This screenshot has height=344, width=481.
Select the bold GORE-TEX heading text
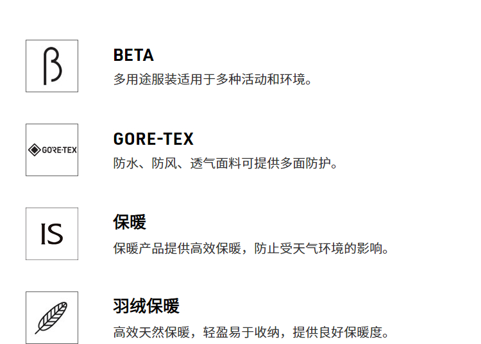point(153,139)
